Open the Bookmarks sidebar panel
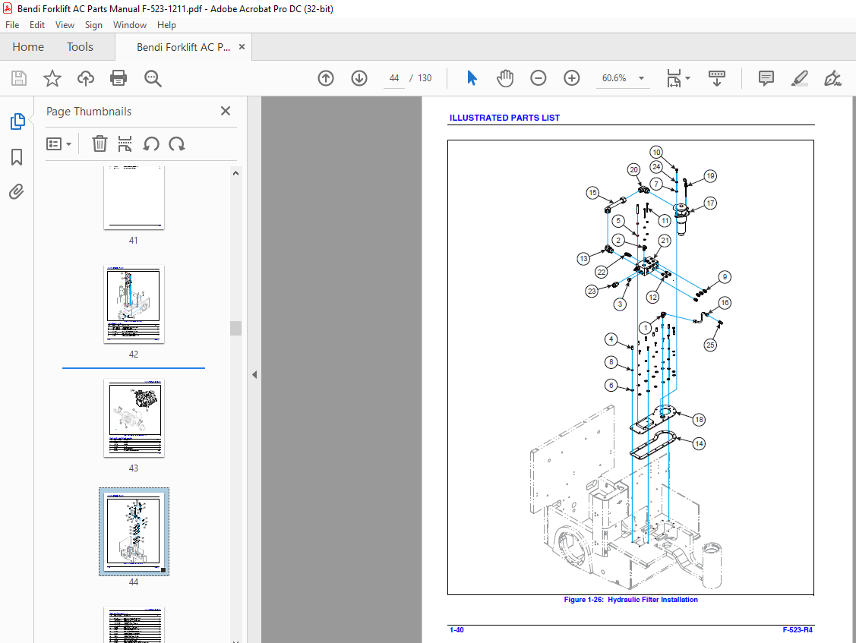Image resolution: width=856 pixels, height=643 pixels. (17, 157)
